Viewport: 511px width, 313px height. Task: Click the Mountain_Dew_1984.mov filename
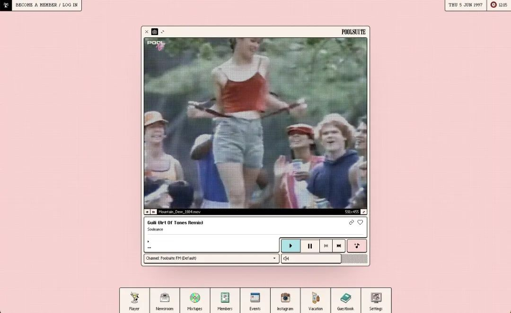pos(180,212)
